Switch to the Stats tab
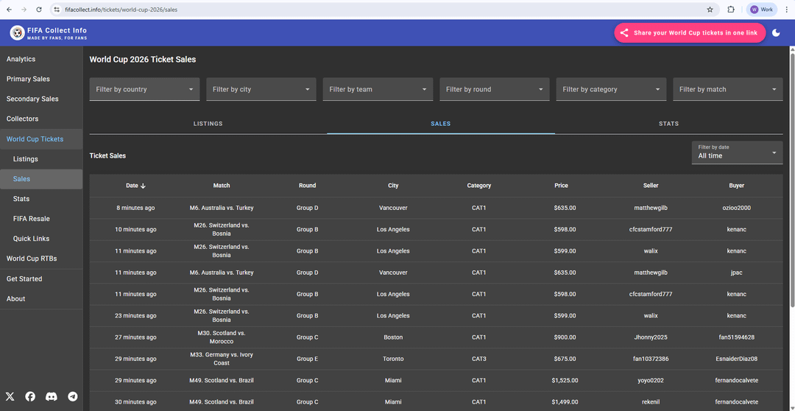The width and height of the screenshot is (795, 411). point(668,124)
